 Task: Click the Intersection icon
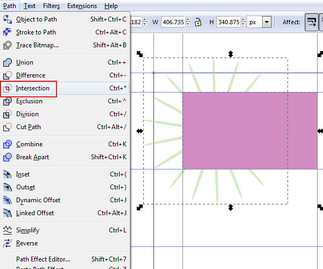(8, 88)
